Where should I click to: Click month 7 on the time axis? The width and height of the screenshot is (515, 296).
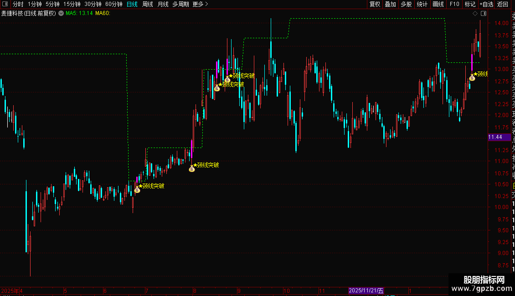tap(147, 291)
